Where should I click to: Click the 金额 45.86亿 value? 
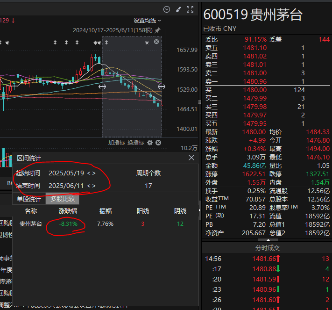click(x=254, y=166)
